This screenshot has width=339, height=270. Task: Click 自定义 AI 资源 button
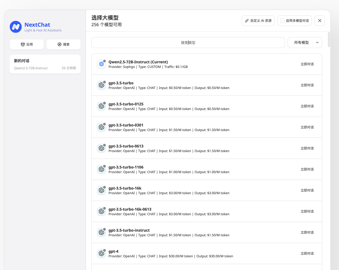tap(258, 21)
